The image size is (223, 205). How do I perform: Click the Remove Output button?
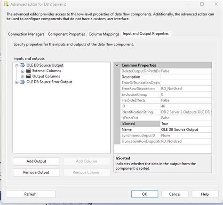click(x=36, y=172)
